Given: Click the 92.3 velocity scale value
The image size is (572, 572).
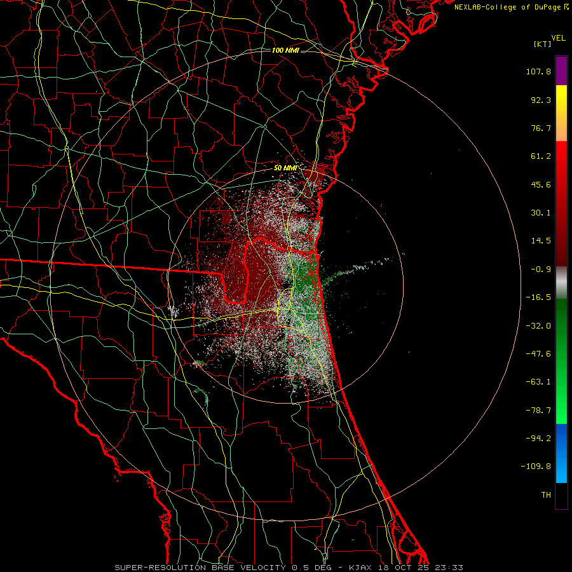Looking at the screenshot, I should 541,100.
